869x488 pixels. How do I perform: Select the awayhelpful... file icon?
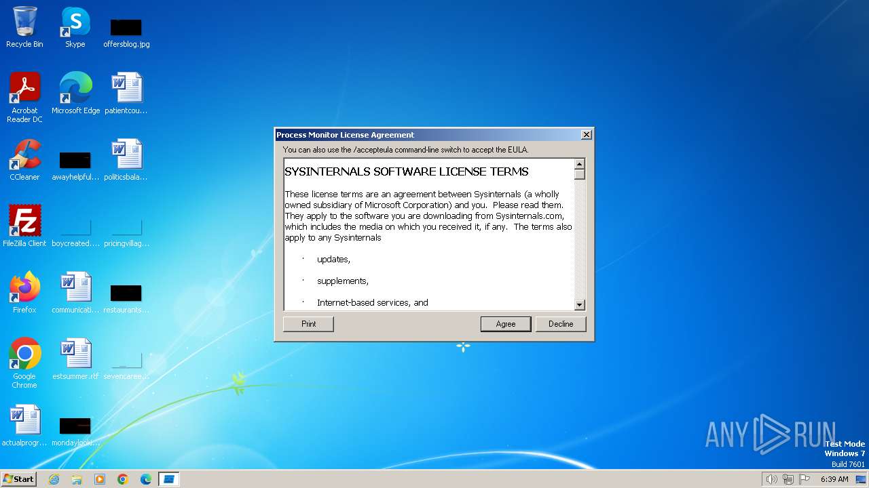(x=75, y=165)
